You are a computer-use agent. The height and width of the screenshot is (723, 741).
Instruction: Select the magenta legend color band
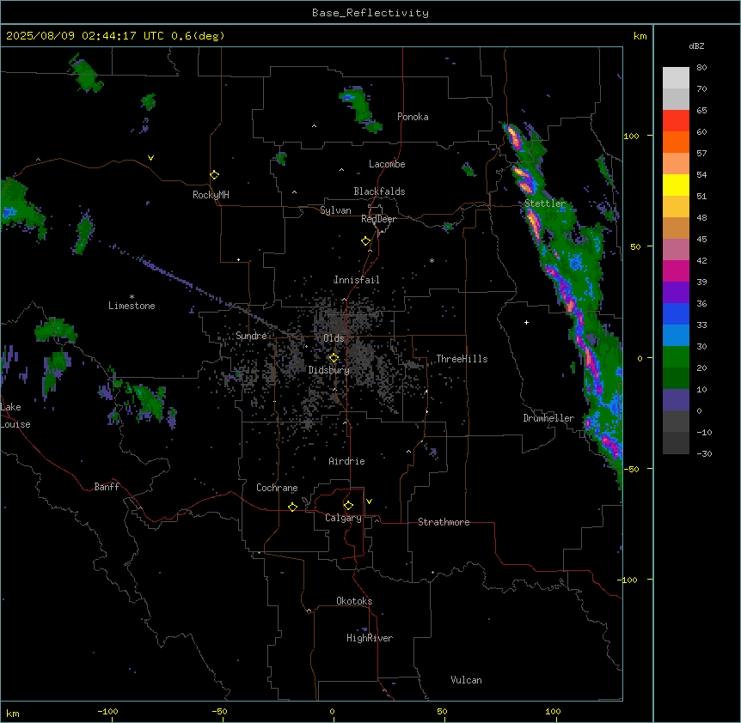pyautogui.click(x=676, y=270)
